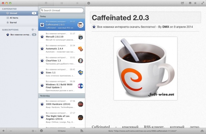Click the article title Caffeinated 2.0.3
Screen dimensions: 206x134
click(x=121, y=17)
